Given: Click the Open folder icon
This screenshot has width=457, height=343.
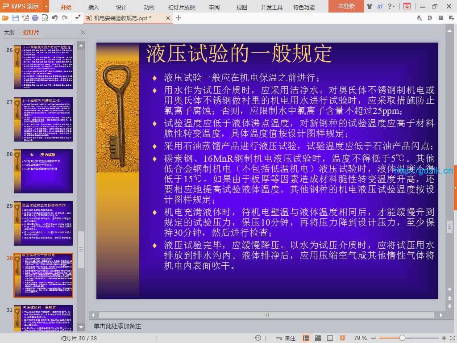Looking at the screenshot, I should click(5, 18).
